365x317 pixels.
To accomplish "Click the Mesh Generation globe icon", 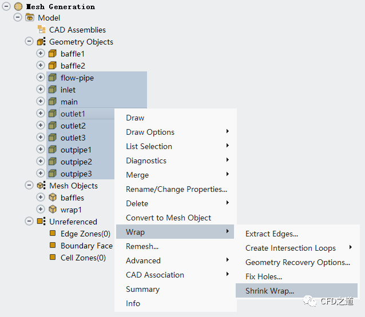I will coord(18,6).
